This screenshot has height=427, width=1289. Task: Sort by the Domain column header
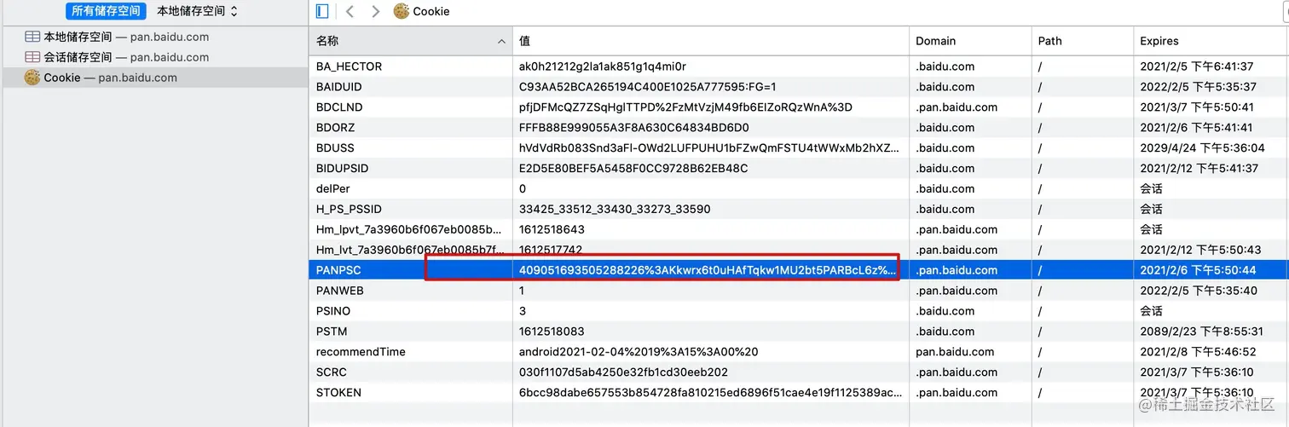(970, 41)
